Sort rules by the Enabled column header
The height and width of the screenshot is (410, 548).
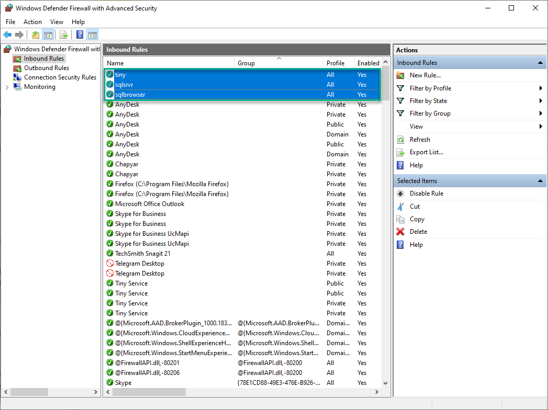[x=368, y=63]
